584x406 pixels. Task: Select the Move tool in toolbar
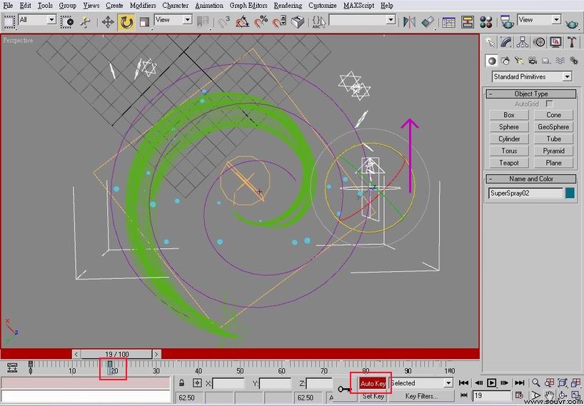point(108,22)
